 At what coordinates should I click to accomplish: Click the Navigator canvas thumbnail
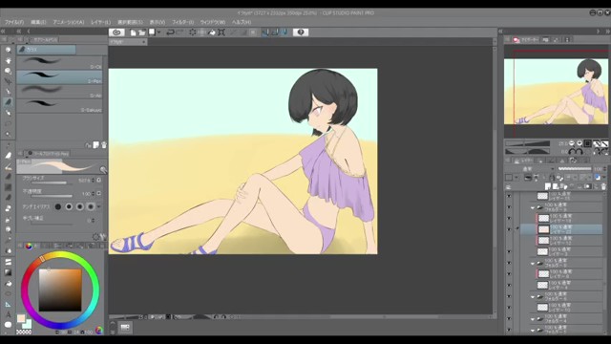point(556,92)
